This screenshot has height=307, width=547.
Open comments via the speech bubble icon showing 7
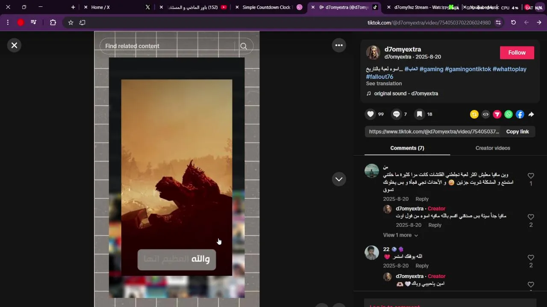click(x=396, y=114)
